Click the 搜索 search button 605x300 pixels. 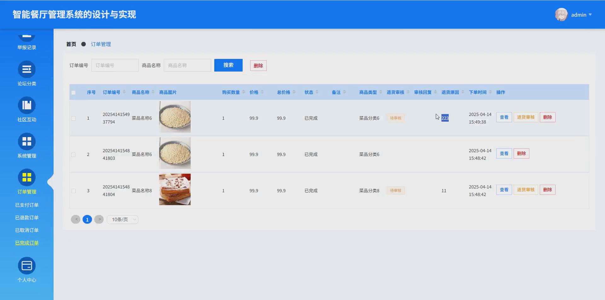pyautogui.click(x=228, y=65)
